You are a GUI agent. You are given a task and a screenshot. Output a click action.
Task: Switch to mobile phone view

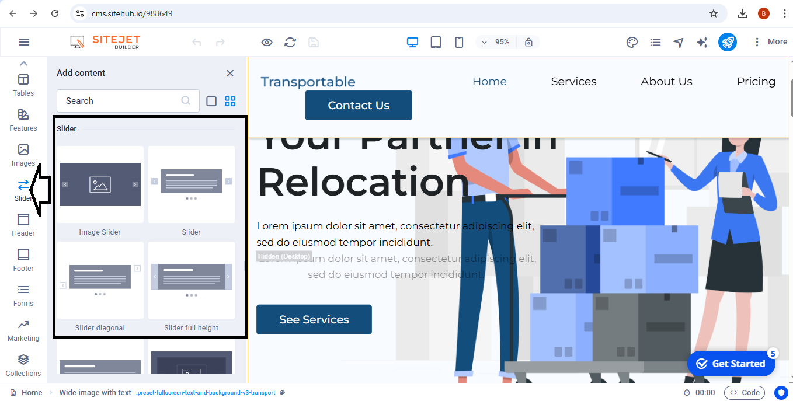(459, 42)
